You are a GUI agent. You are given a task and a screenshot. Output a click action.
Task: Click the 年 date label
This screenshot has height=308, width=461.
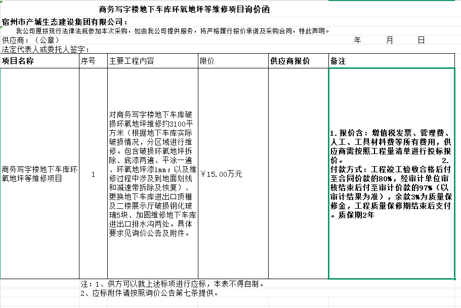(357, 40)
